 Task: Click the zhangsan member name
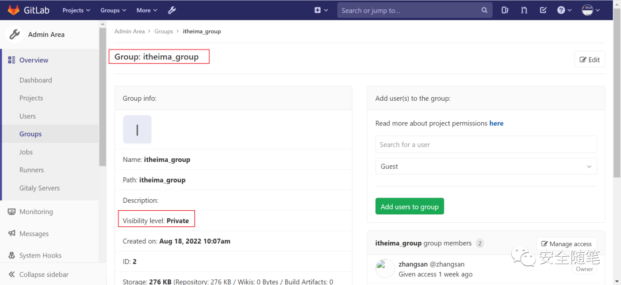click(x=413, y=264)
